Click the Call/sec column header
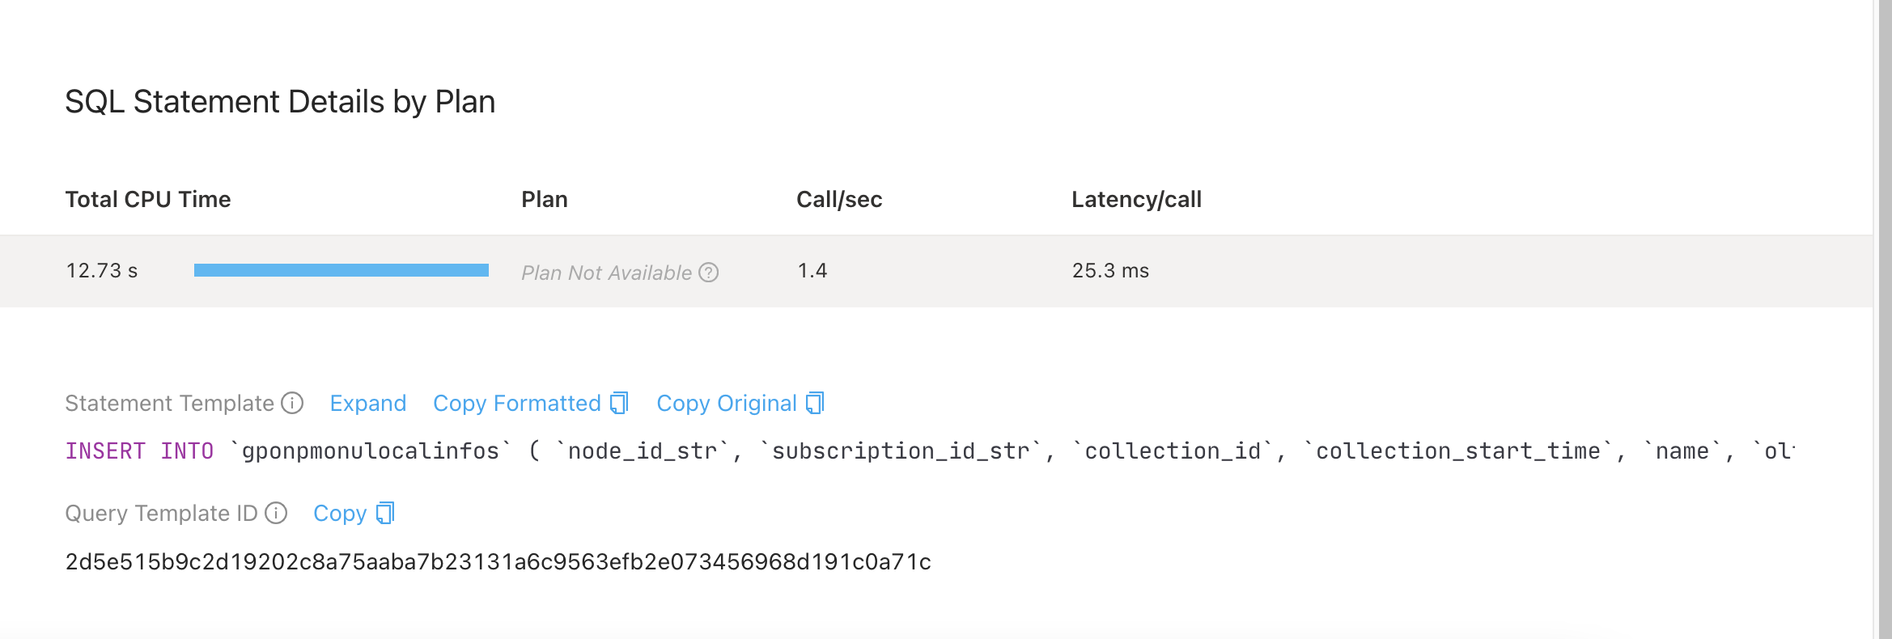 pos(839,199)
